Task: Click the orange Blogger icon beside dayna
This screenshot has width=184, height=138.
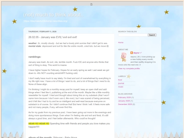Action: pos(132,53)
